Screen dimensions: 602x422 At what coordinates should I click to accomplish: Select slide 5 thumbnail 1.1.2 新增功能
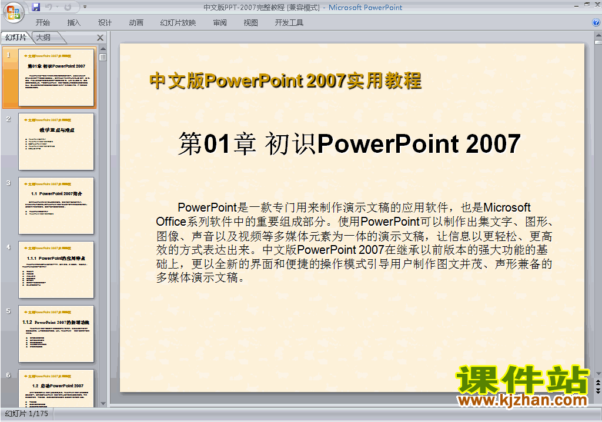(56, 334)
